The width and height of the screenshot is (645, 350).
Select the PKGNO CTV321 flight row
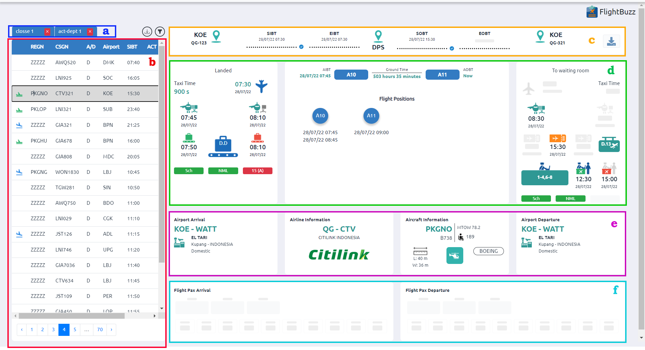tap(85, 93)
